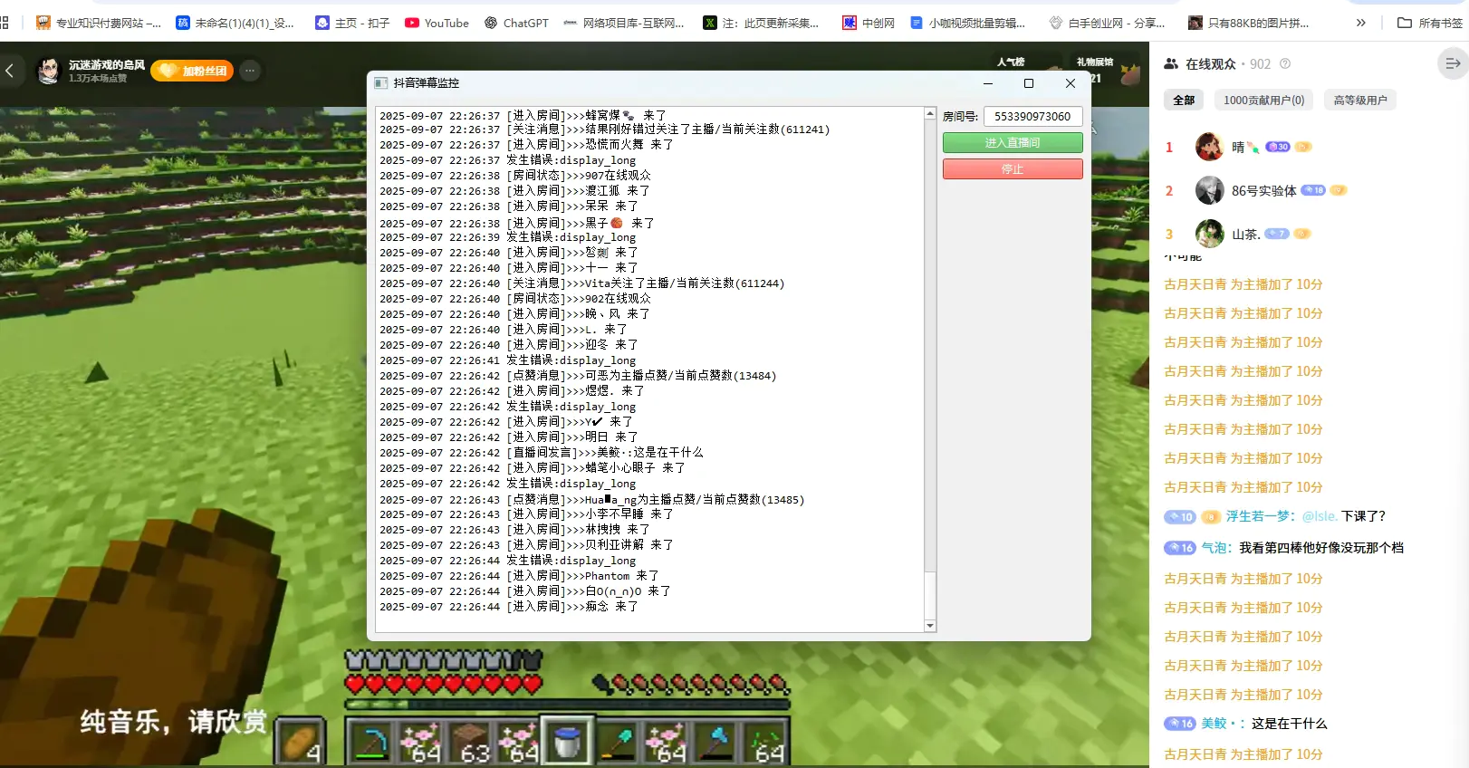Screen dimensions: 1469x768
Task: Open the help icon beside 在线观众
Action: click(1285, 64)
